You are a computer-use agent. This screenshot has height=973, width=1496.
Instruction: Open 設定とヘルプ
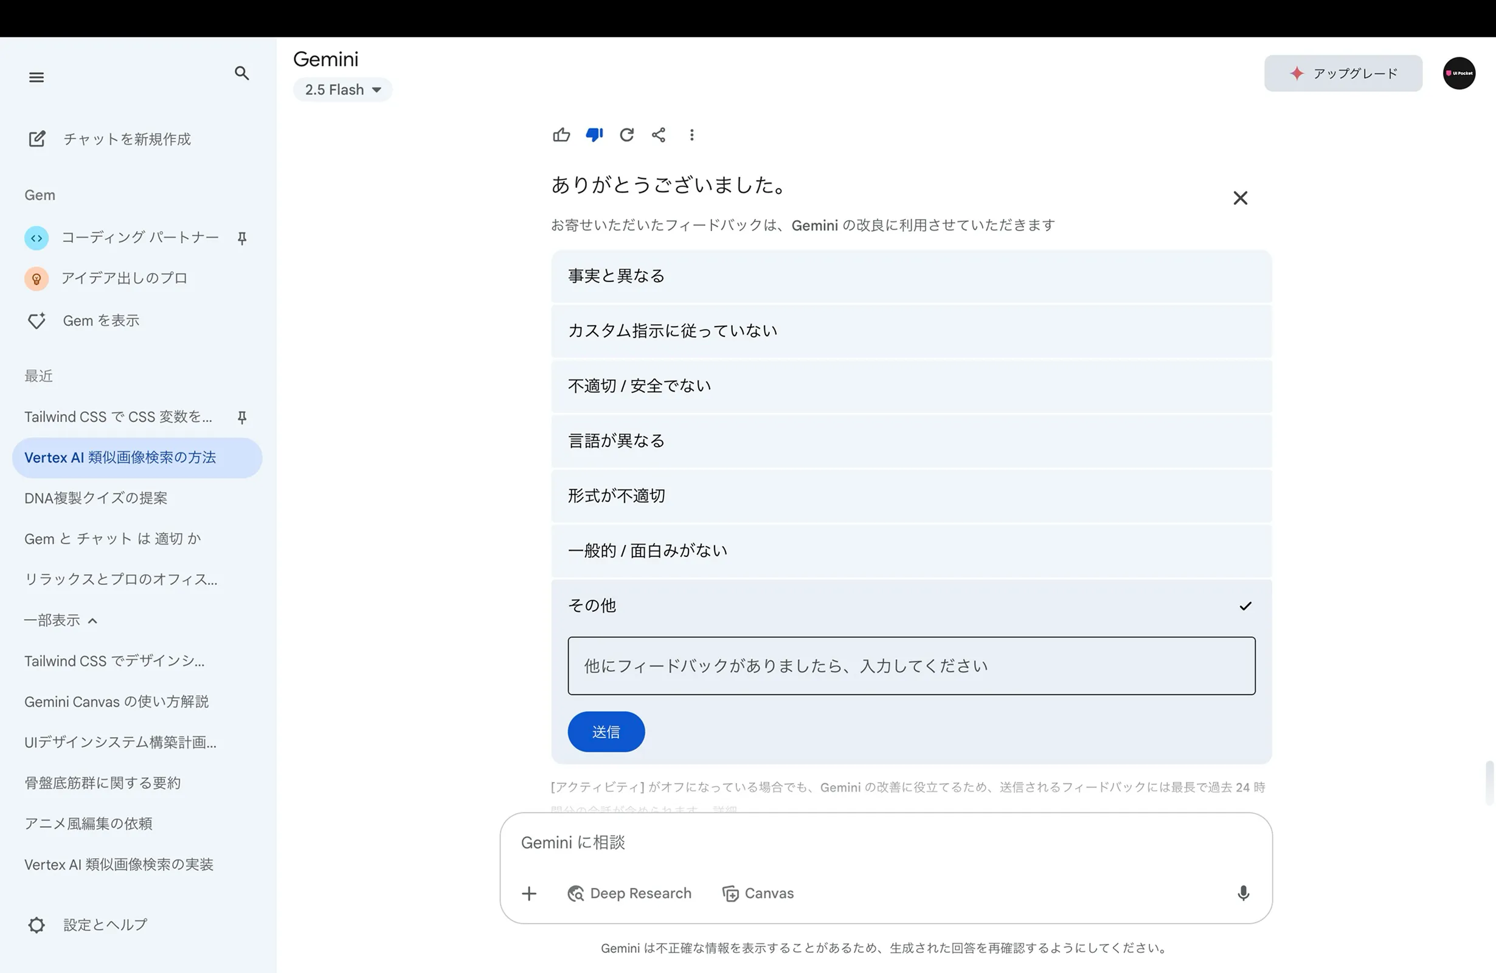tap(105, 924)
